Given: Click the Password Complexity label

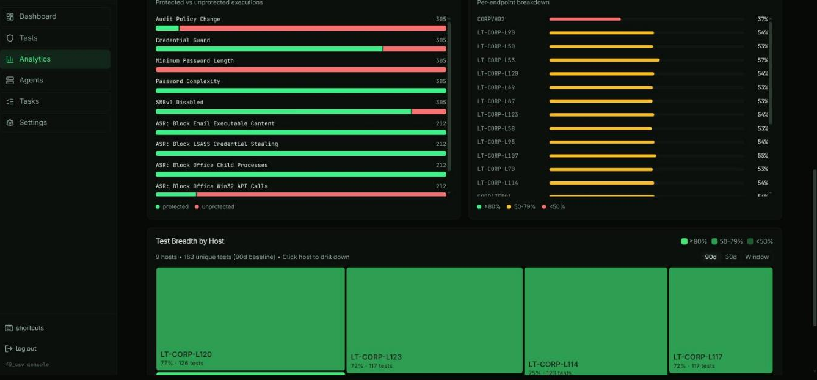Looking at the screenshot, I should pyautogui.click(x=187, y=81).
